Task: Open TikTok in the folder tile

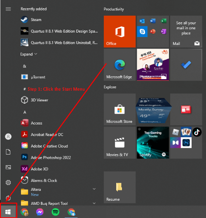Action: 197,132
